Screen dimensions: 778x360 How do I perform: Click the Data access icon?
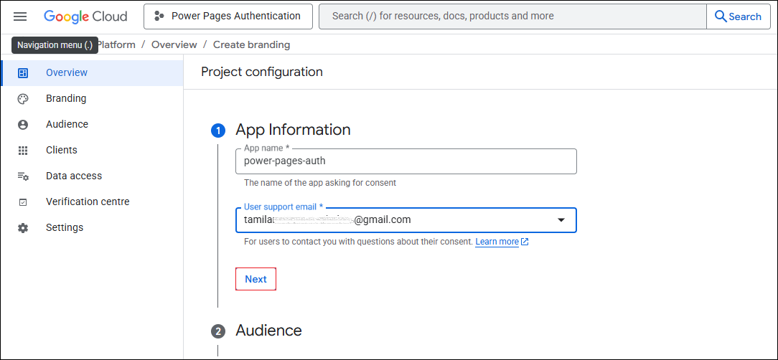coord(23,176)
